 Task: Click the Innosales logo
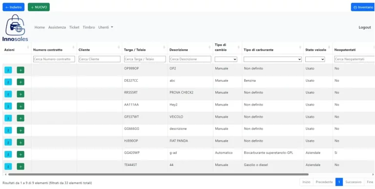pyautogui.click(x=15, y=28)
